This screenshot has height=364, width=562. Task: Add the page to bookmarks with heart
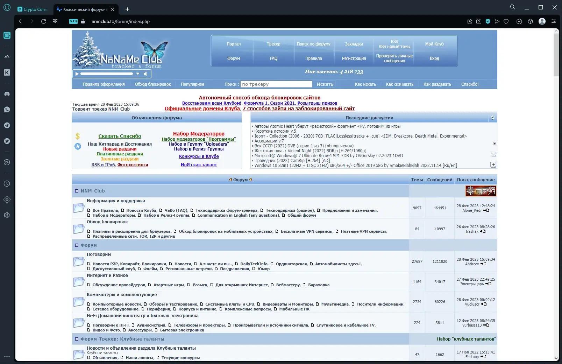(x=506, y=21)
